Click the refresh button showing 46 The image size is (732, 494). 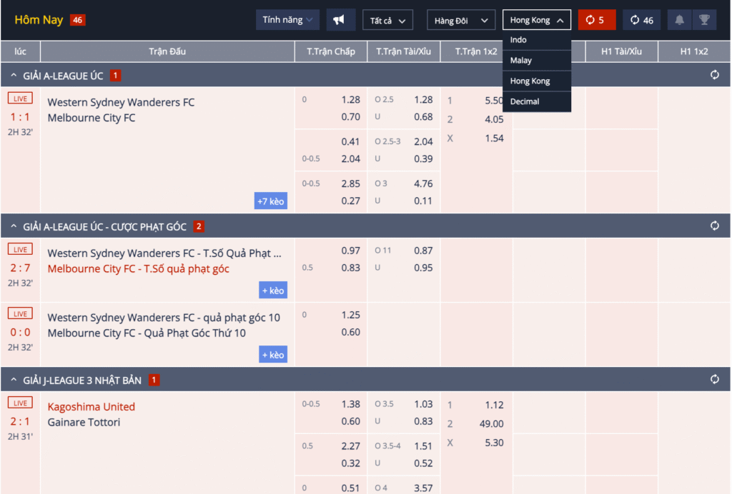(x=641, y=20)
